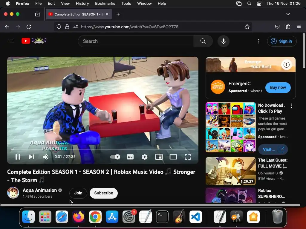The image size is (306, 229).
Task: Select the Complete Edition SEASON 1 tab
Action: [79, 14]
